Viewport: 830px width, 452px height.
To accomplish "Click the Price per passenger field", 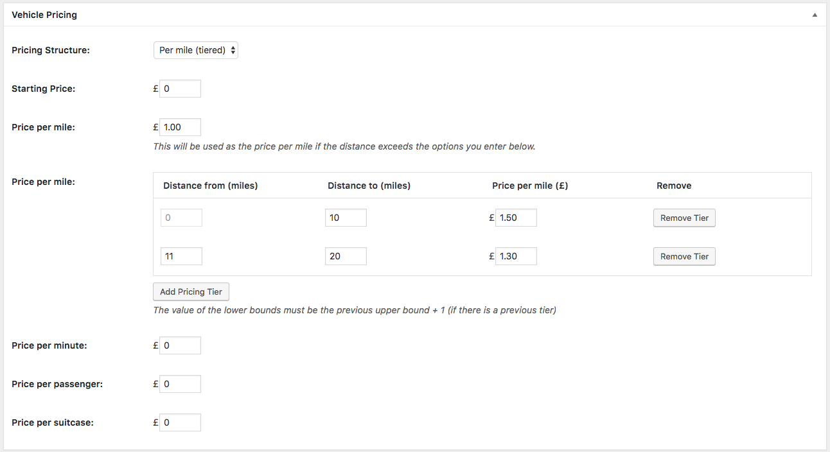I will pyautogui.click(x=180, y=383).
